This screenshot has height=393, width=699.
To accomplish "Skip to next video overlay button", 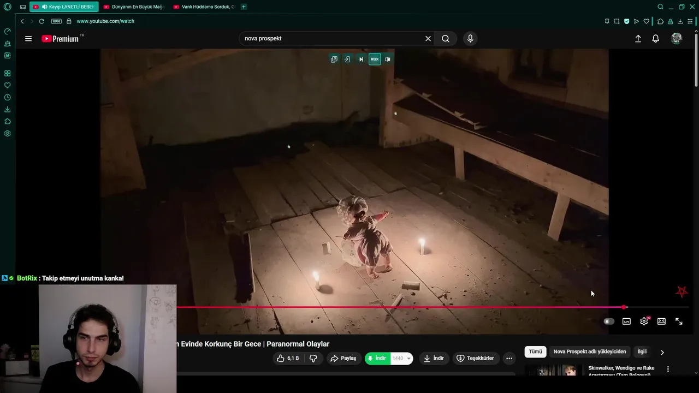I will point(361,59).
